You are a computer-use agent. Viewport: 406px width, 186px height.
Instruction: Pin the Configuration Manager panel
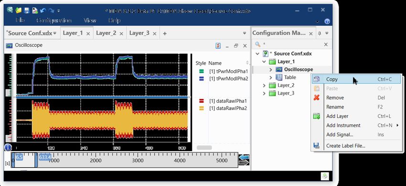320,33
